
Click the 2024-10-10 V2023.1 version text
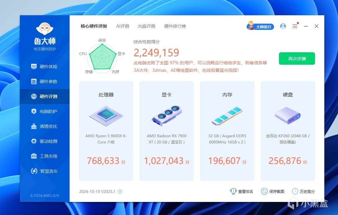(x=97, y=191)
